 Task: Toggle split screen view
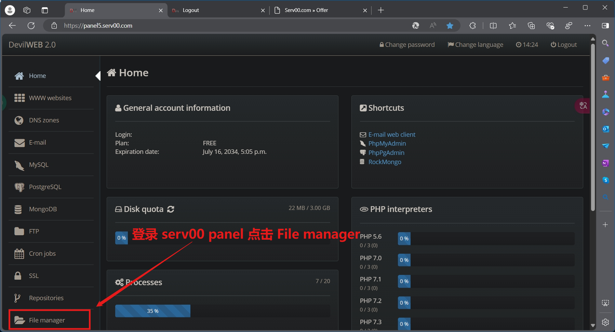(493, 26)
